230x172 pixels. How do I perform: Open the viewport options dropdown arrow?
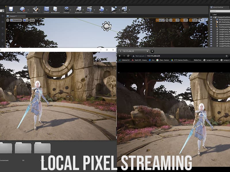[x=8, y=20]
